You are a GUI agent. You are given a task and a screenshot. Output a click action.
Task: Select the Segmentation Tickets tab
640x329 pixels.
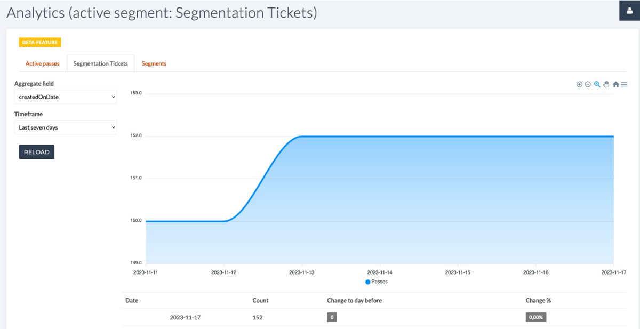tap(100, 63)
